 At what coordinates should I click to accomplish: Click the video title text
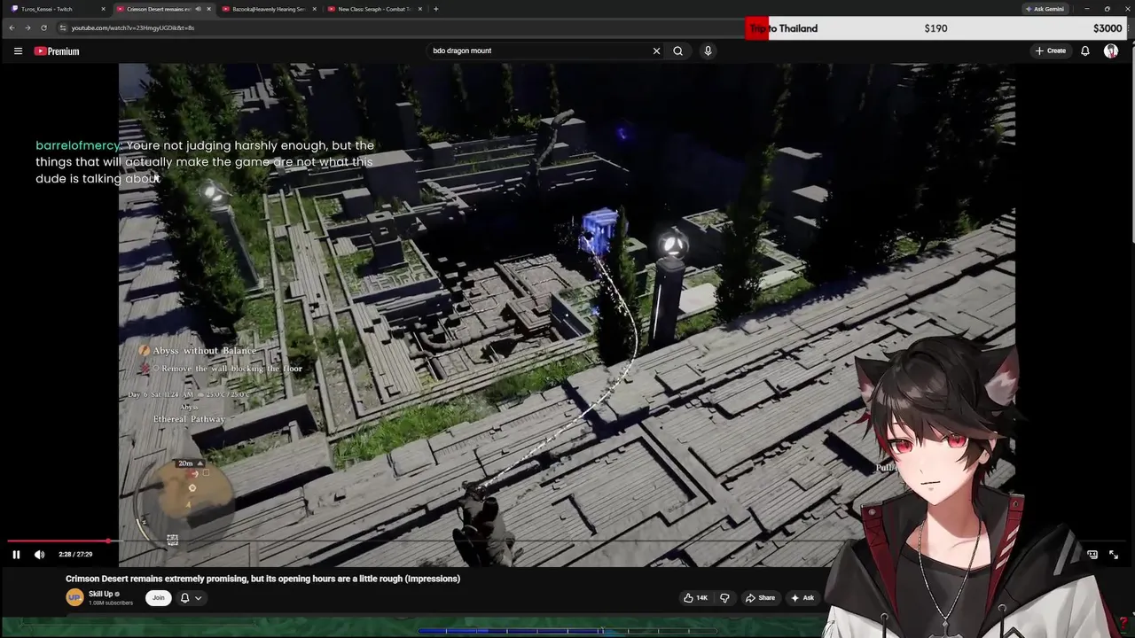point(262,579)
